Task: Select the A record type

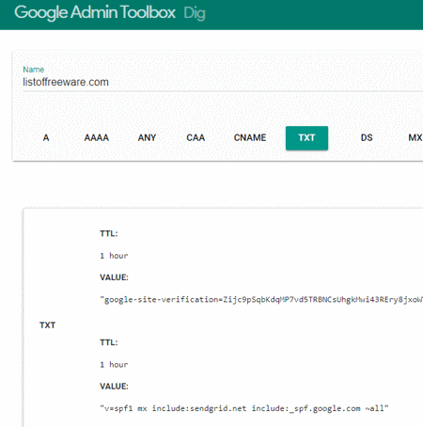Action: [x=46, y=137]
